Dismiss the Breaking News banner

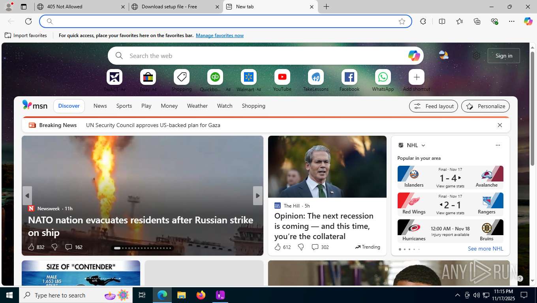pos(499,125)
